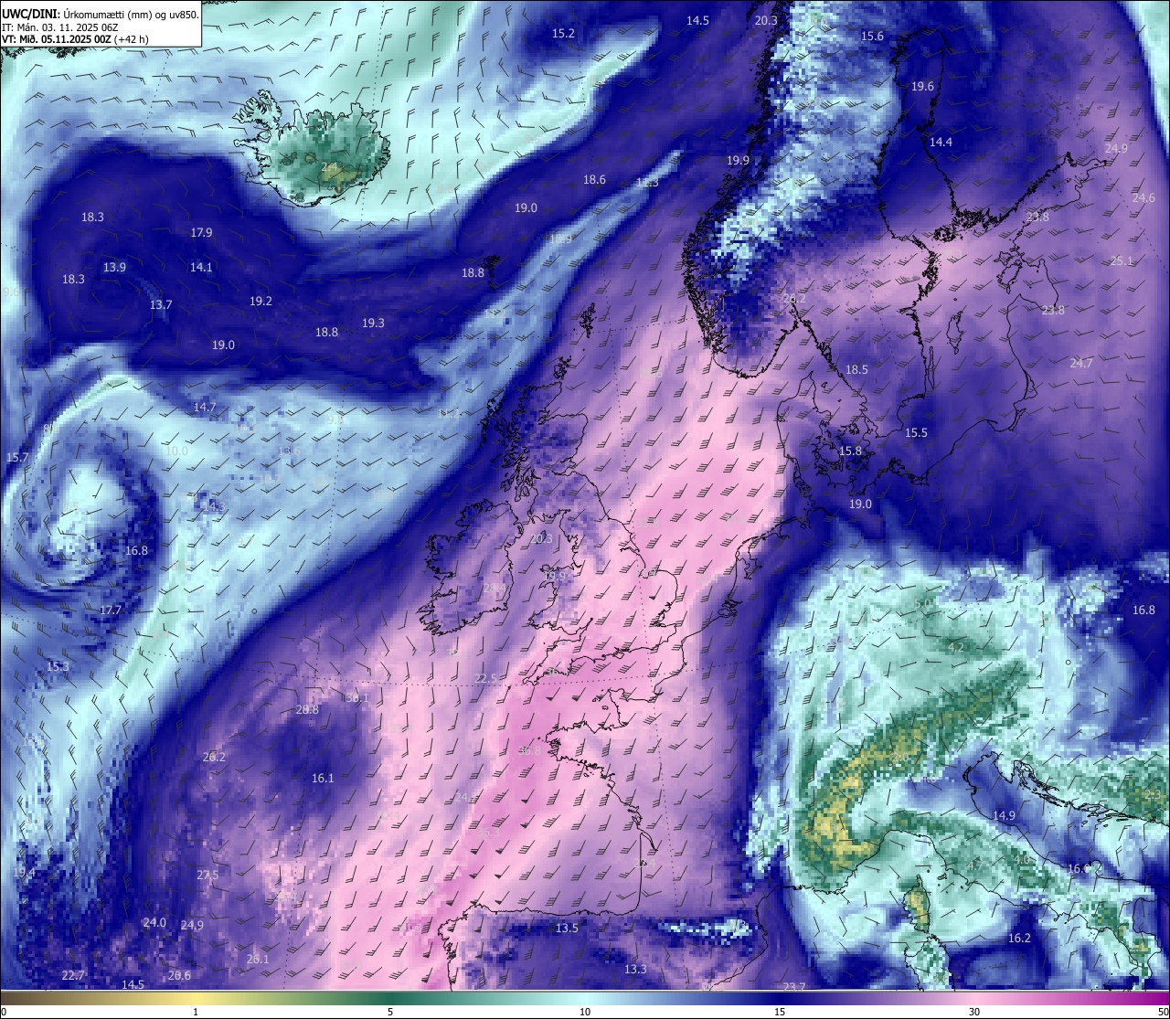Screen dimensions: 1170x1019
Task: Click the 22.5 value south of Ireland
Action: click(486, 679)
